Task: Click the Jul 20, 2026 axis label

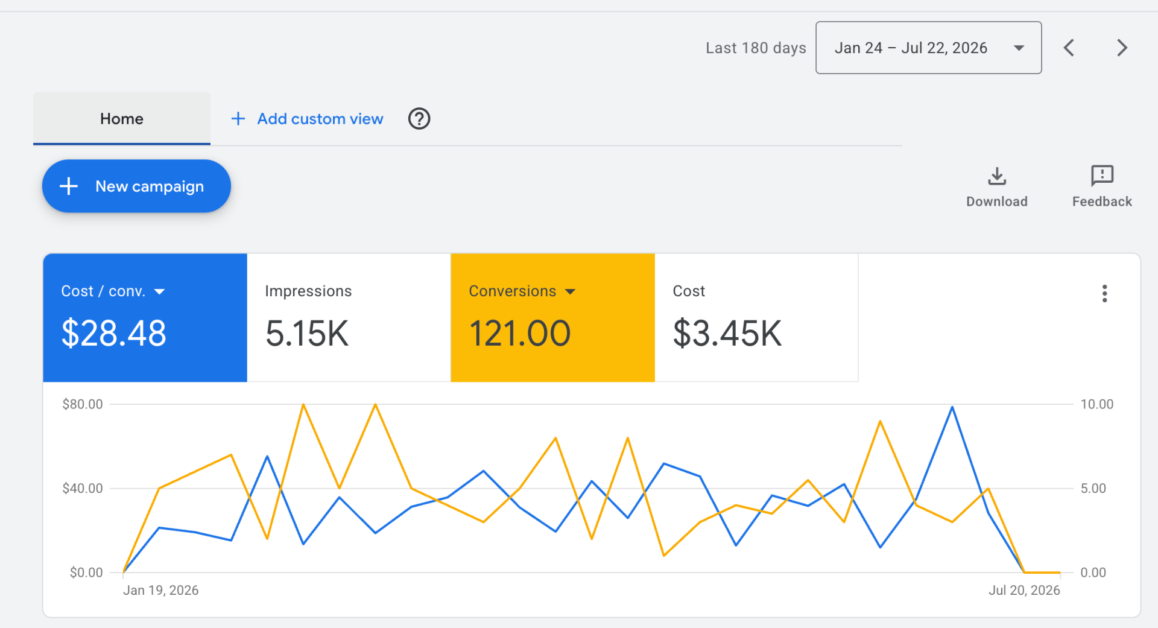Action: pyautogui.click(x=1024, y=590)
